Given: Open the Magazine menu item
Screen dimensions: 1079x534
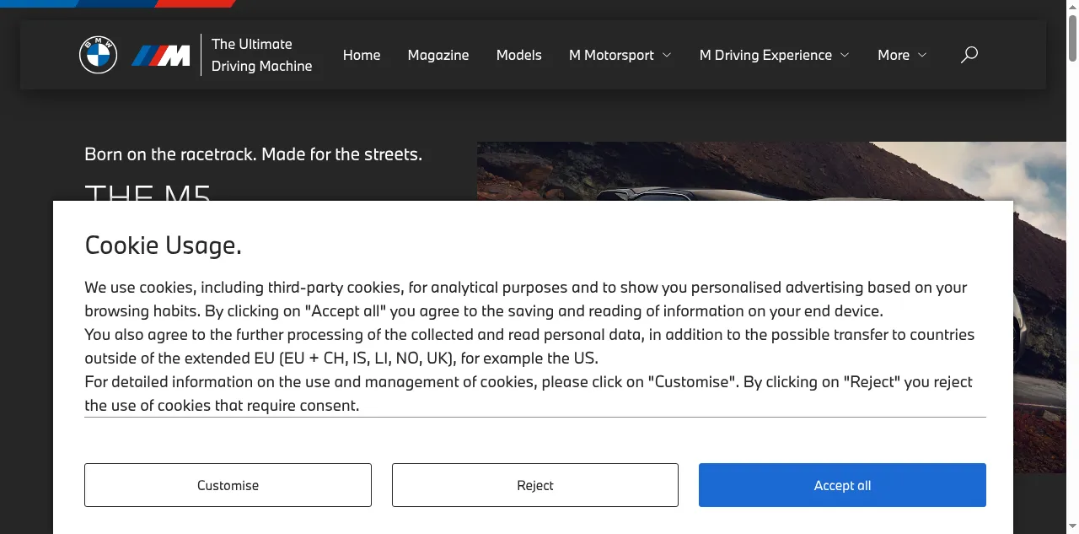Looking at the screenshot, I should 438,55.
